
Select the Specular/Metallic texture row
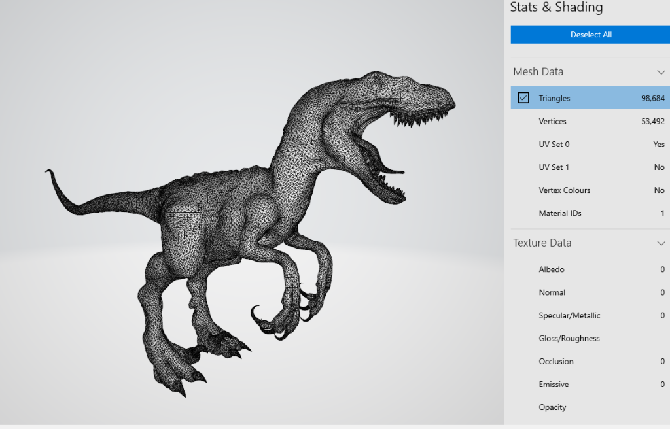coord(591,316)
